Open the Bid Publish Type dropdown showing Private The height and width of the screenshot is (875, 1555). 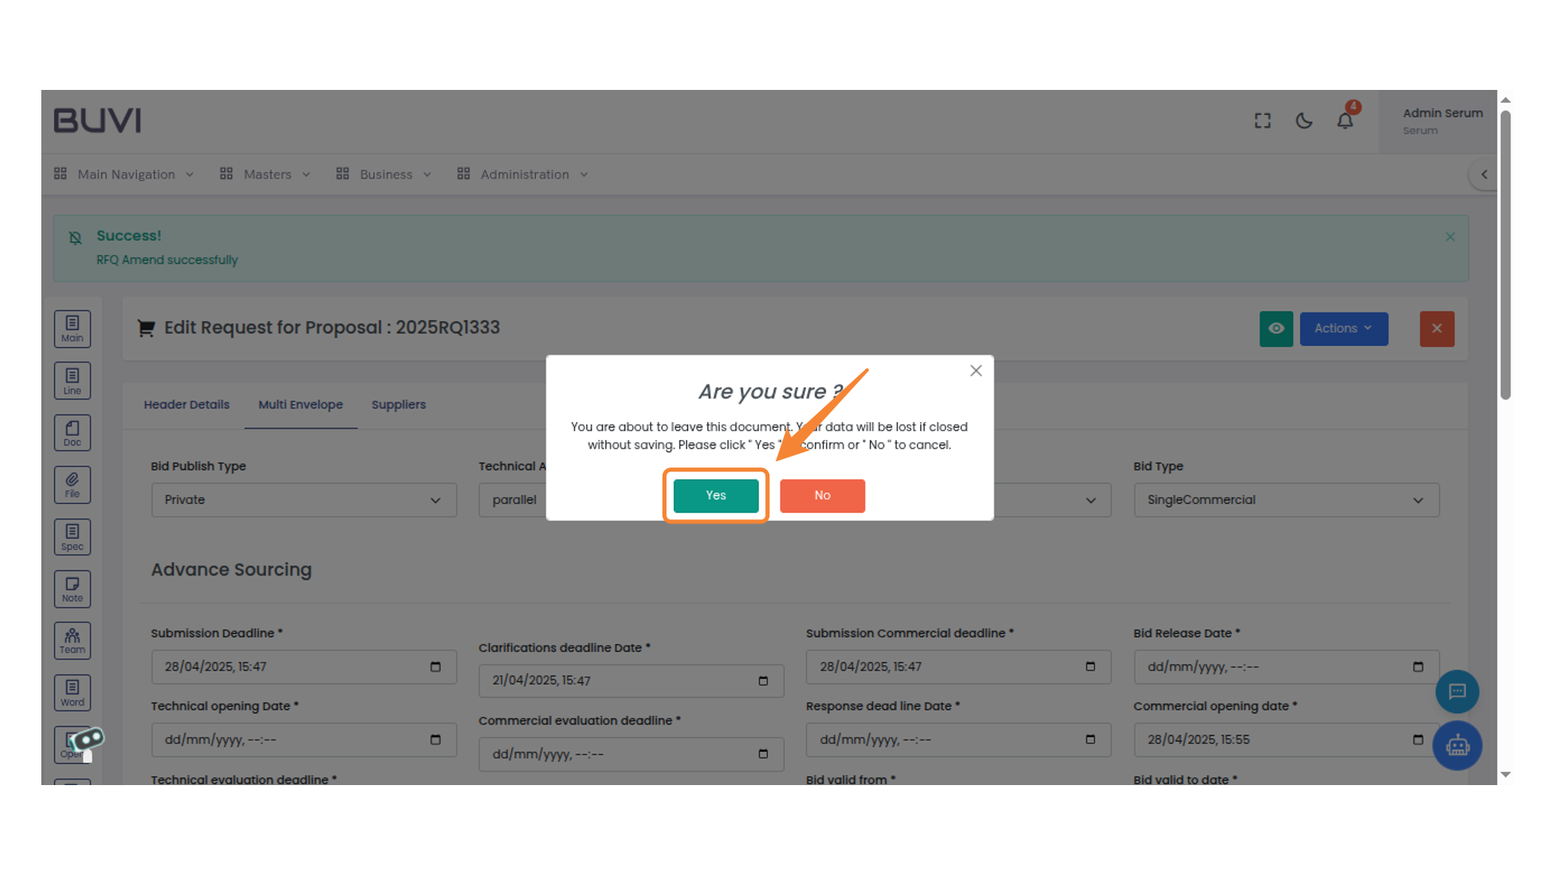click(304, 500)
